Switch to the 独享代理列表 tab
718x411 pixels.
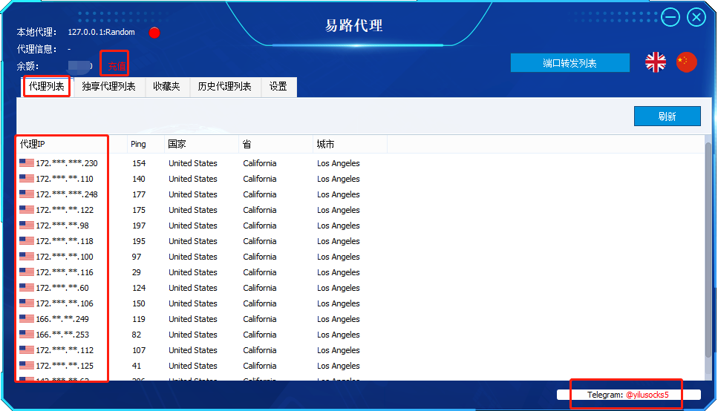[108, 87]
